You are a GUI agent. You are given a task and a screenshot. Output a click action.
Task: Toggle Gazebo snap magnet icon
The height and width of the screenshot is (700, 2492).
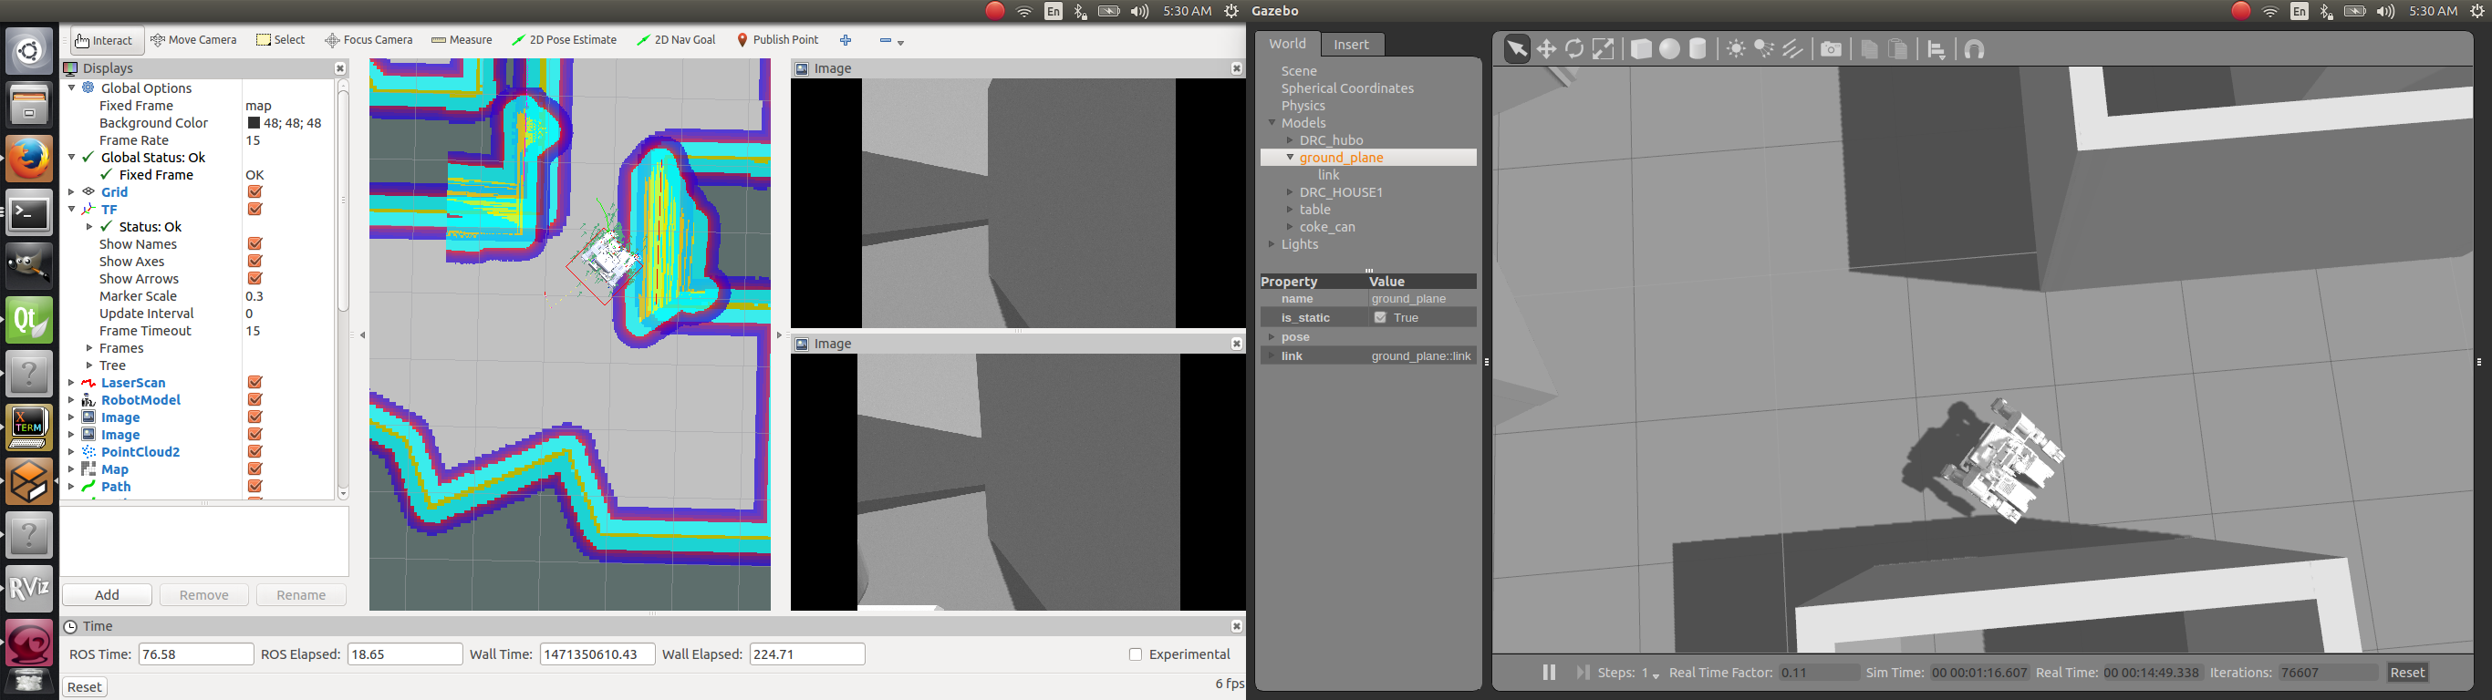1975,49
